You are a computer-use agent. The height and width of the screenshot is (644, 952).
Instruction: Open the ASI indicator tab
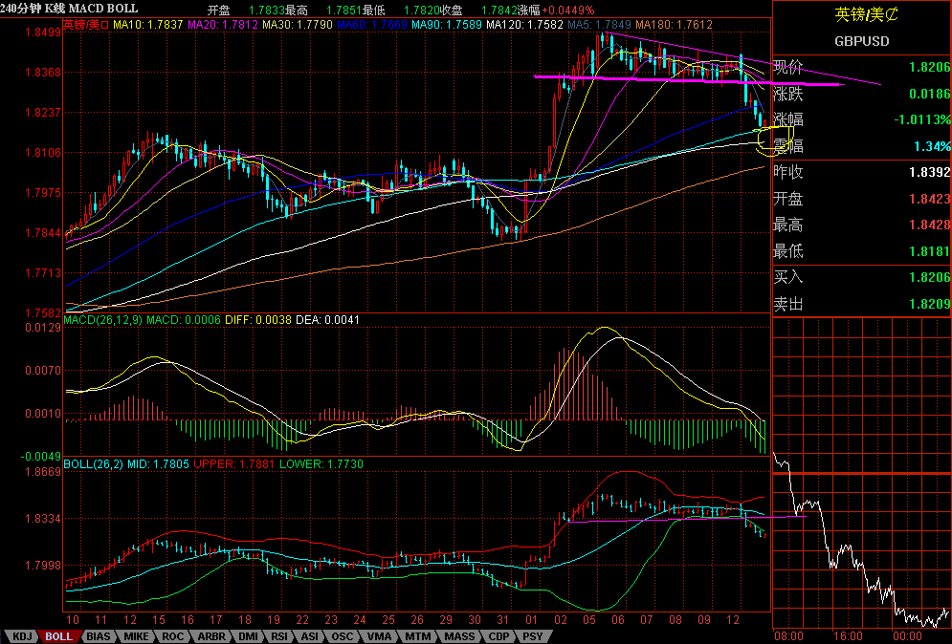click(x=310, y=636)
